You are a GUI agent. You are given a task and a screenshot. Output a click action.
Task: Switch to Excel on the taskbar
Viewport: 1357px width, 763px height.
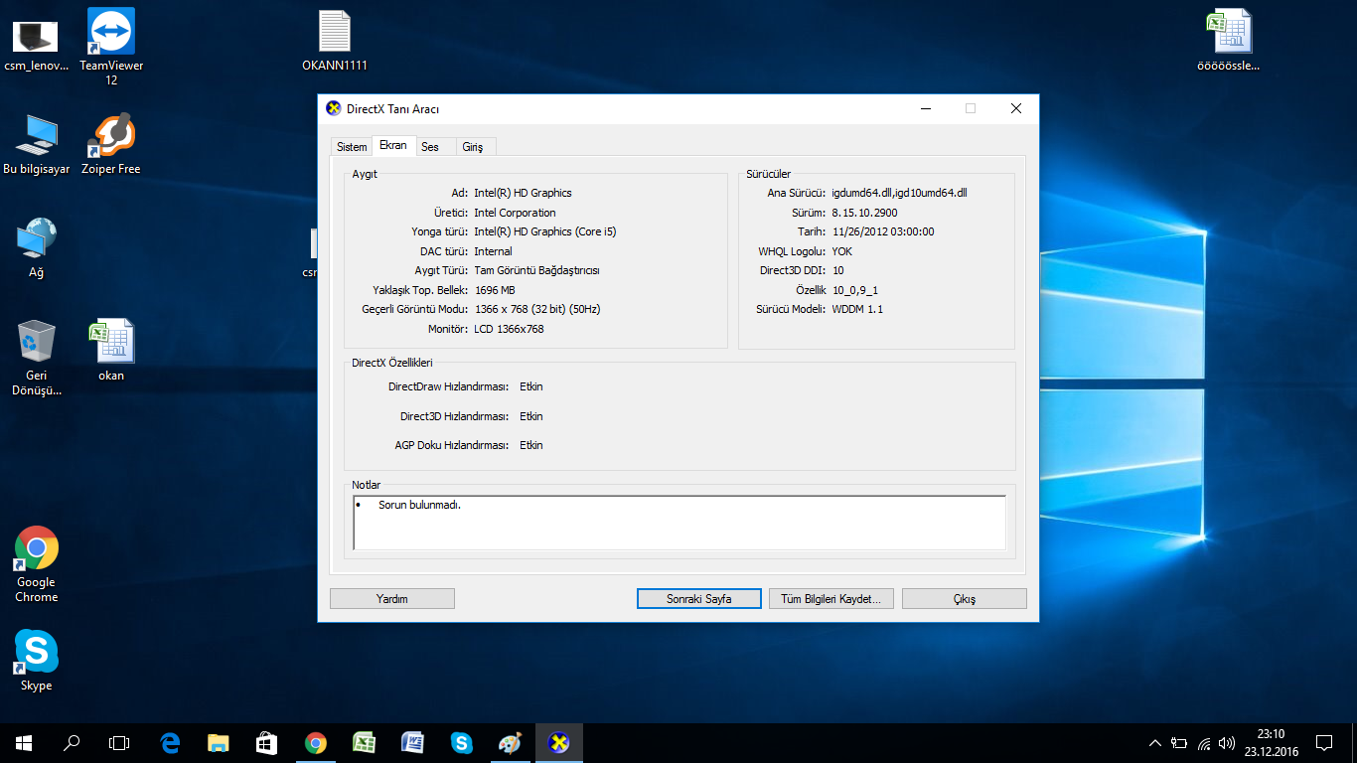364,742
